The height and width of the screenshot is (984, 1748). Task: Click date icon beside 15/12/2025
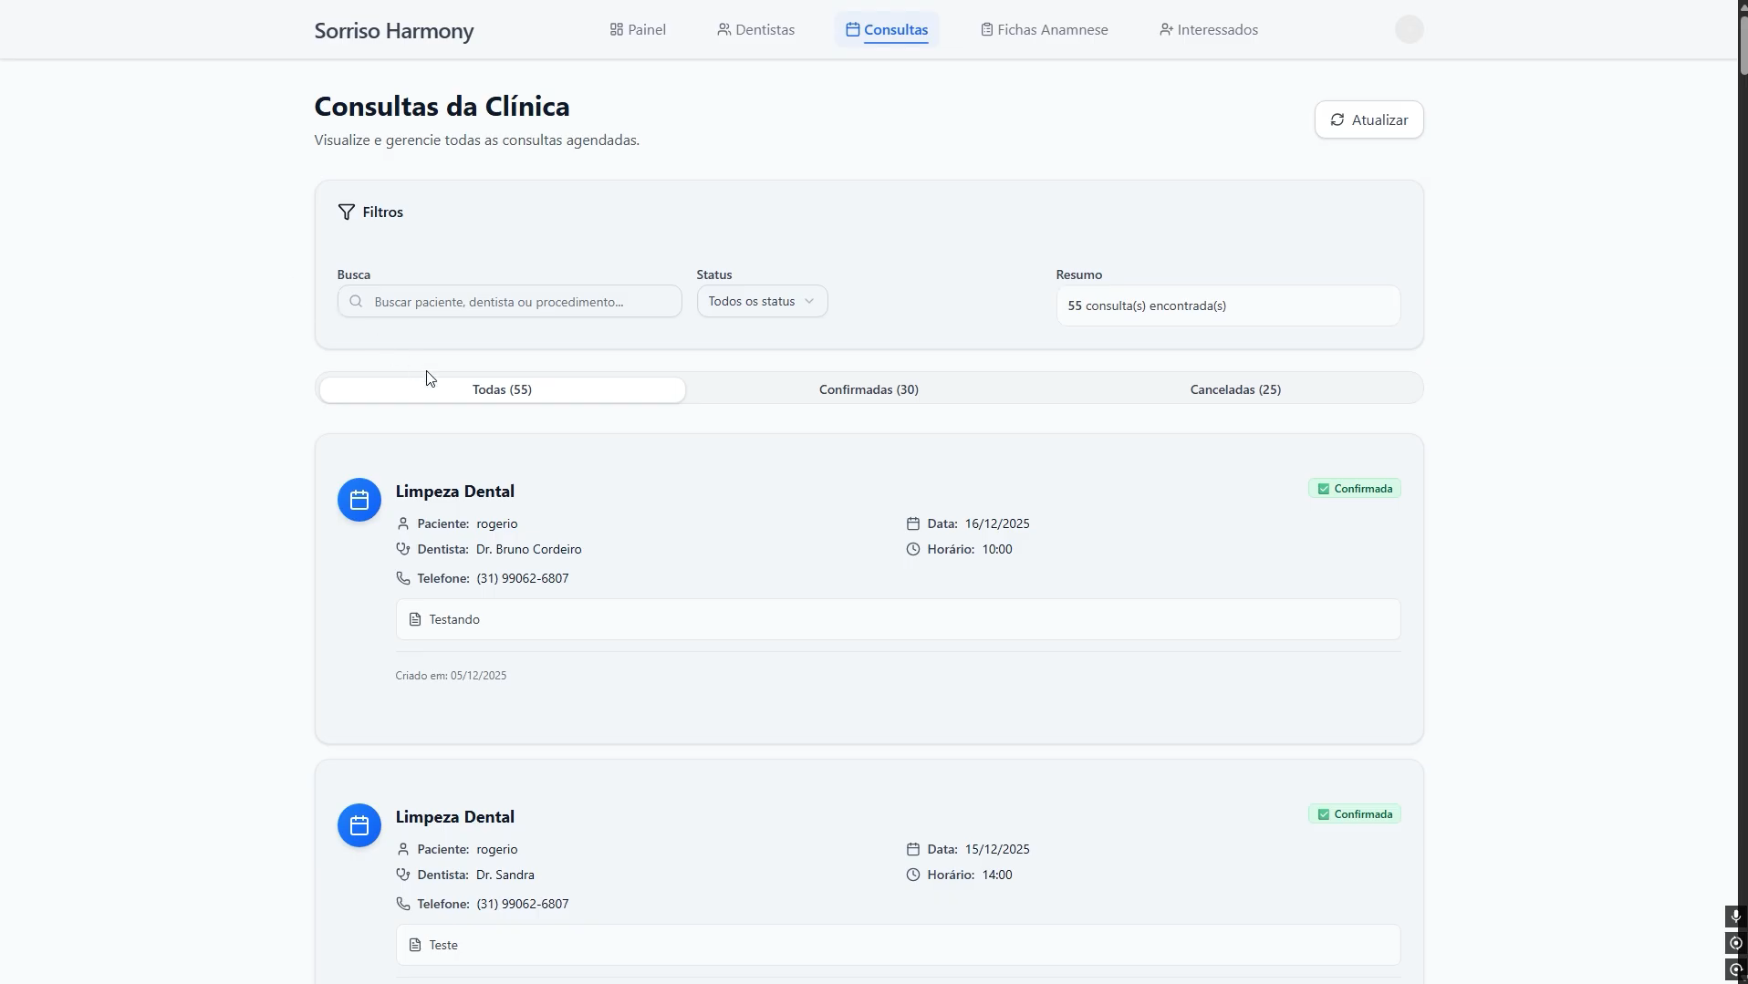(913, 849)
